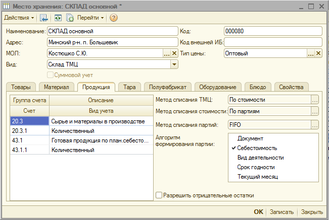Check Срок годности in batch algorithm list

(256, 167)
